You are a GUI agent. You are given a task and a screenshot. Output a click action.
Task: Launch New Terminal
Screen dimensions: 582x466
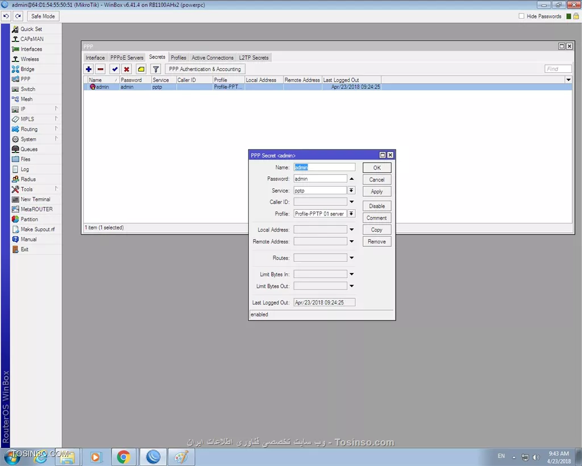(36, 199)
